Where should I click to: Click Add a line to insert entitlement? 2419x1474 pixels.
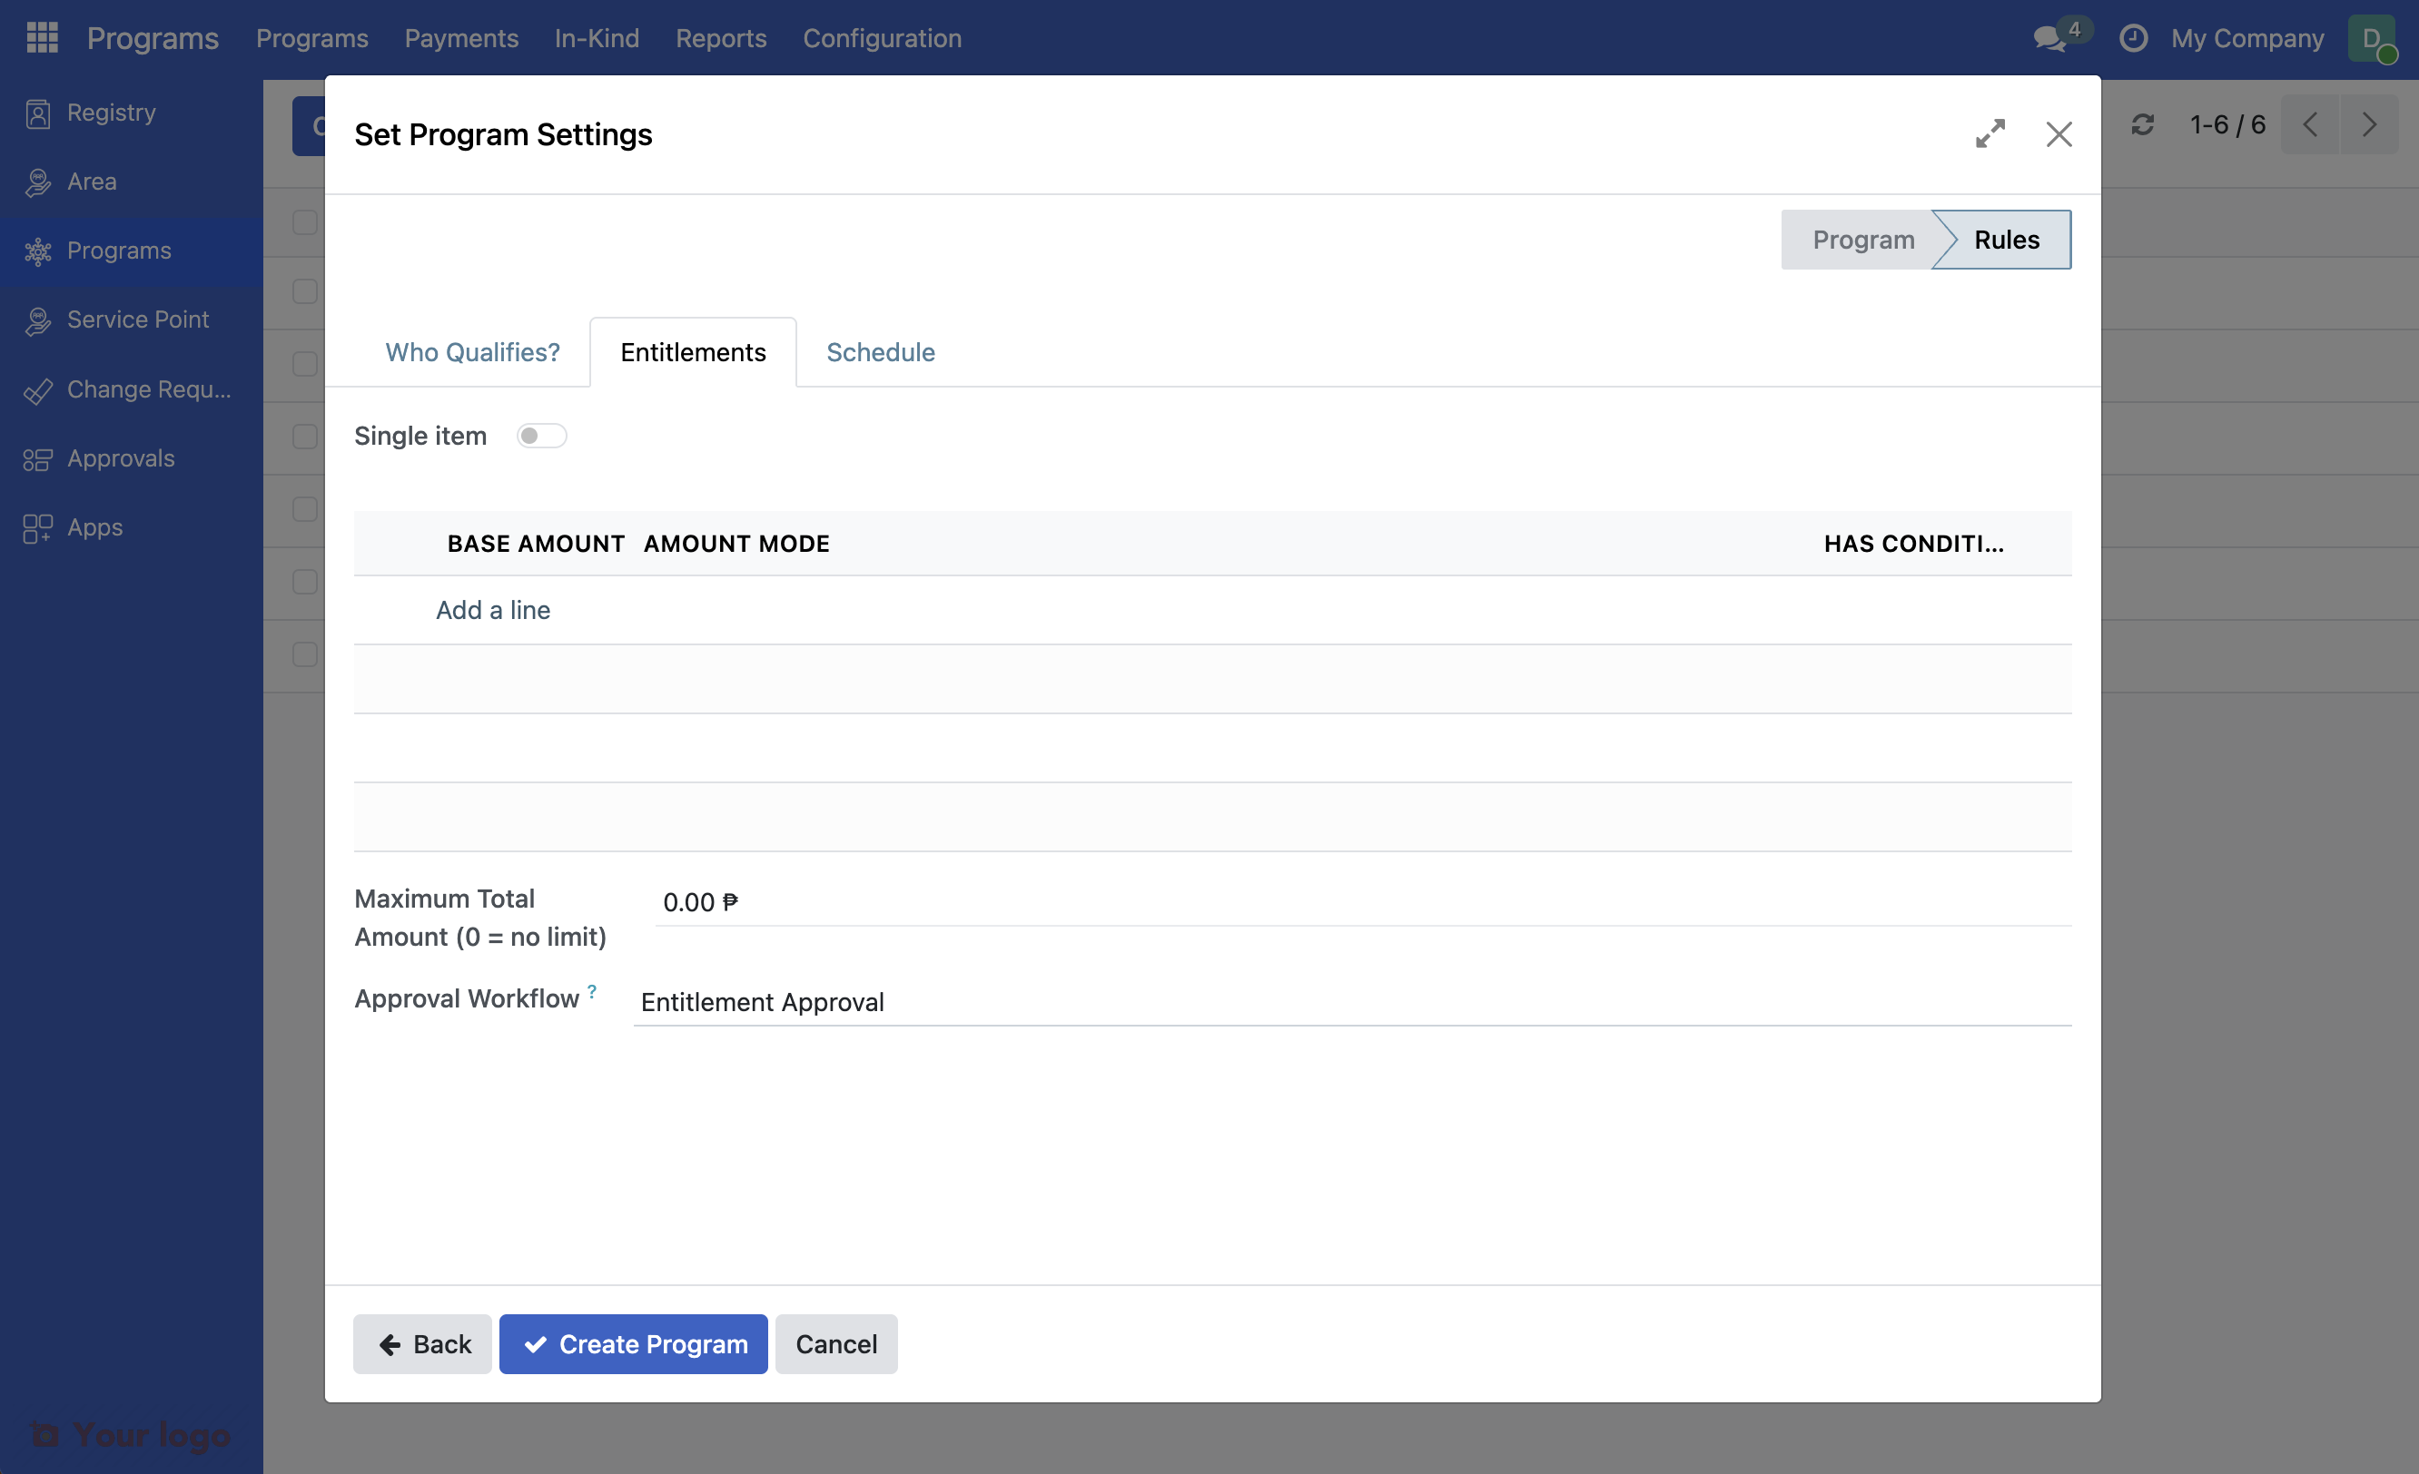click(x=493, y=609)
